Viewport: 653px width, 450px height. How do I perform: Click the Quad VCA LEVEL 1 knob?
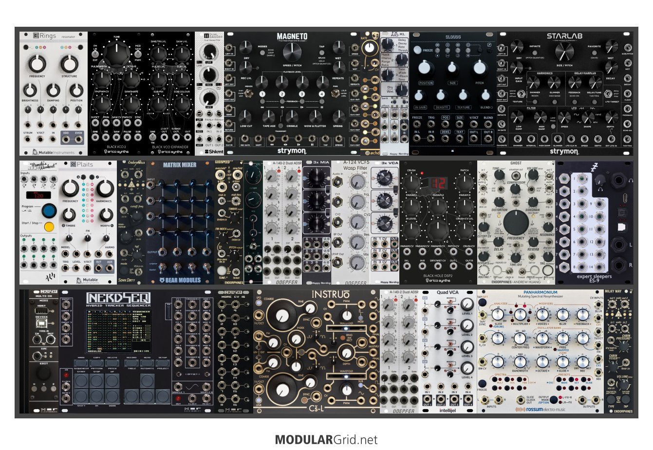466,305
